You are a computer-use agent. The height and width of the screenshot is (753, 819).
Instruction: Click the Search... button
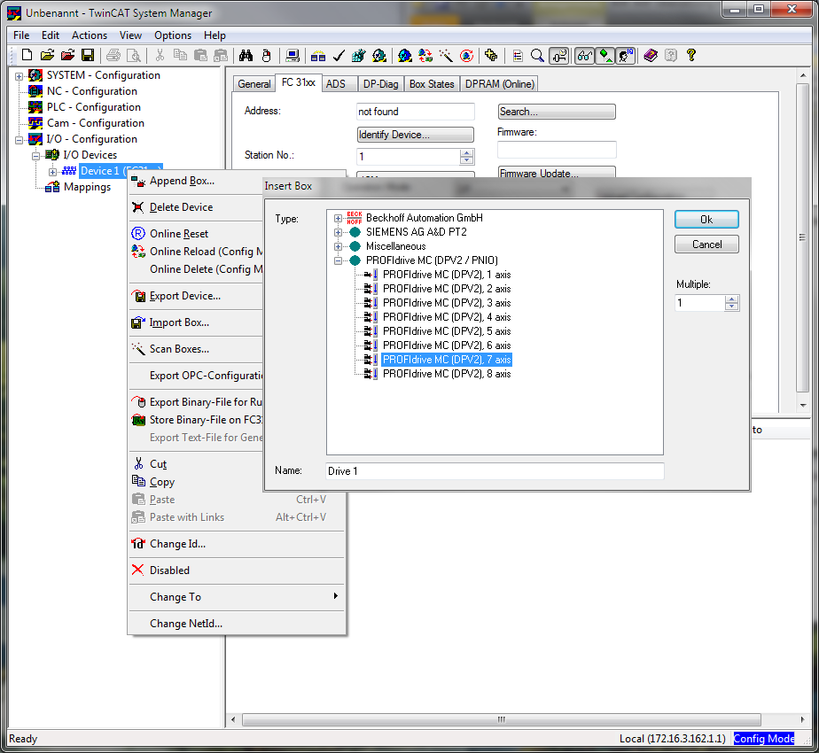click(x=557, y=112)
